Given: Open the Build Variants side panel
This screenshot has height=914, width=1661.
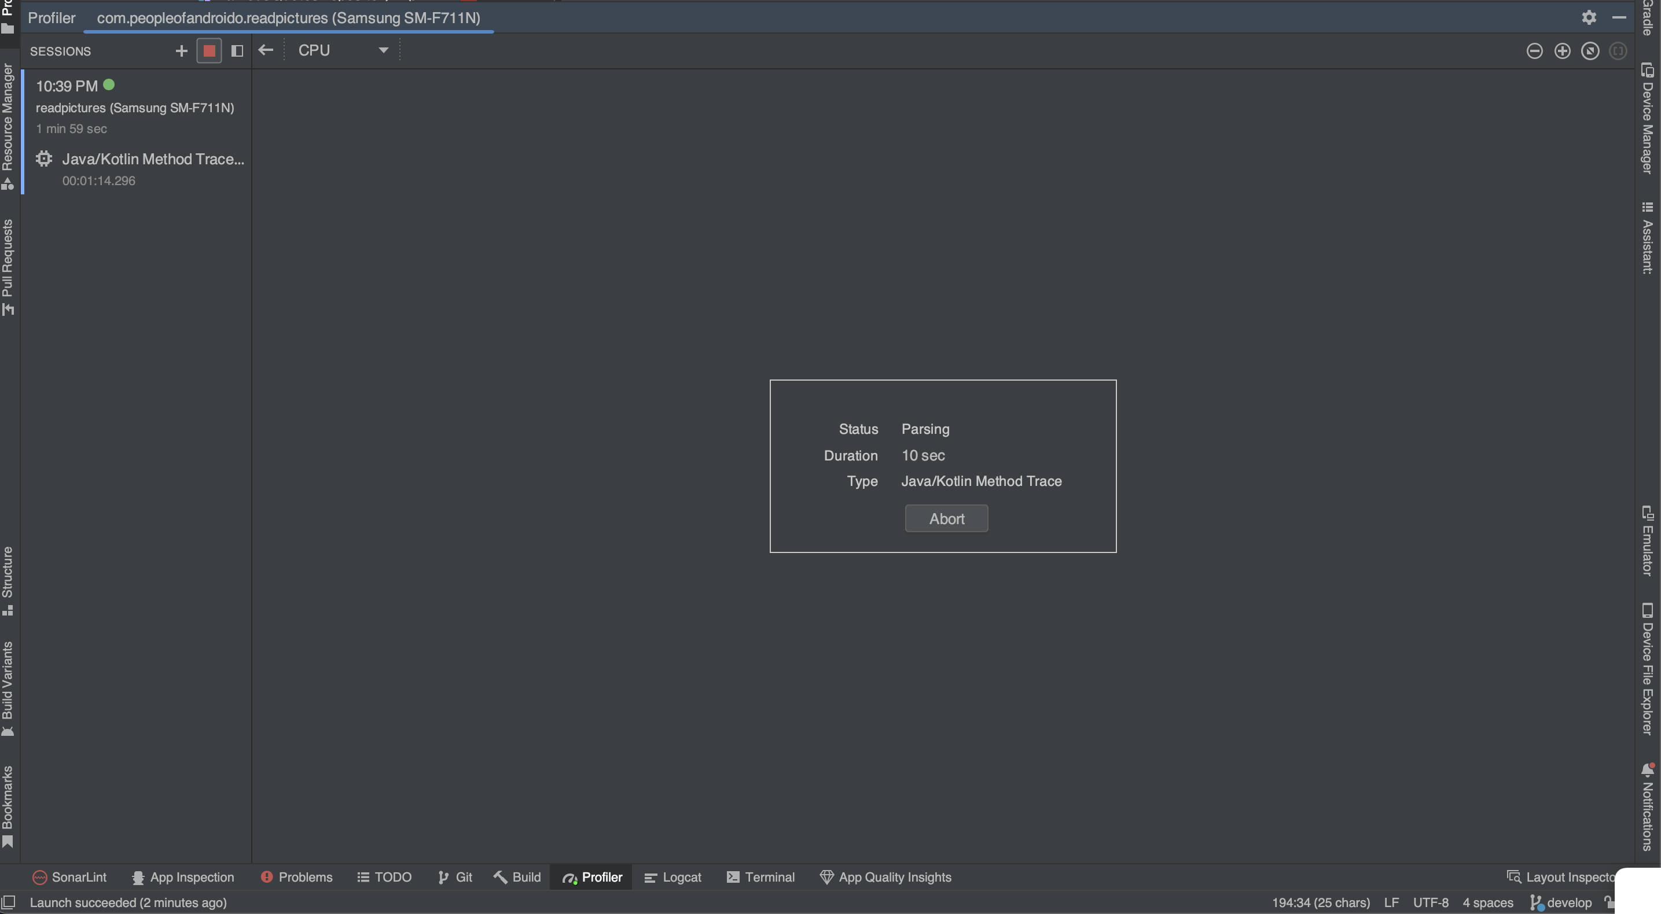Looking at the screenshot, I should [x=8, y=688].
